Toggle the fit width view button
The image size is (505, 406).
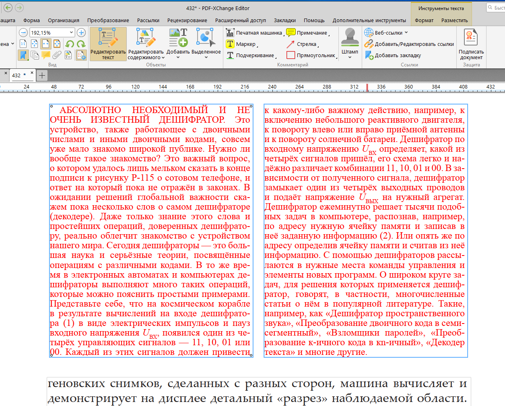[x=46, y=44]
